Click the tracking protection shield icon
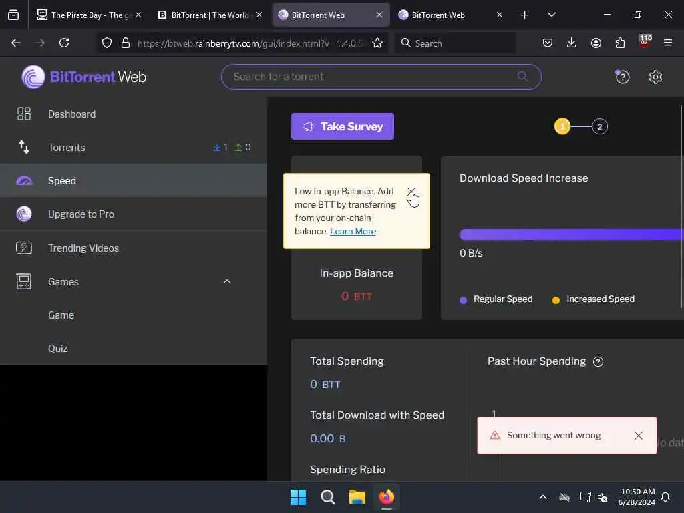 (107, 43)
